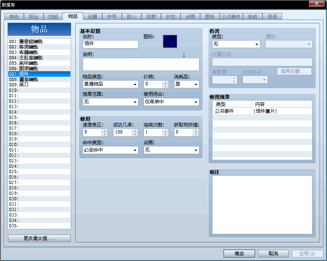Select empty item slot 020
Image resolution: width=327 pixels, height=261 pixels.
coord(39,144)
